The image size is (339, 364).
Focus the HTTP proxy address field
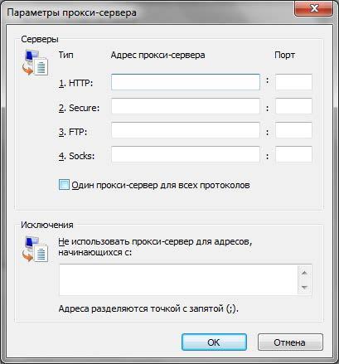186,82
